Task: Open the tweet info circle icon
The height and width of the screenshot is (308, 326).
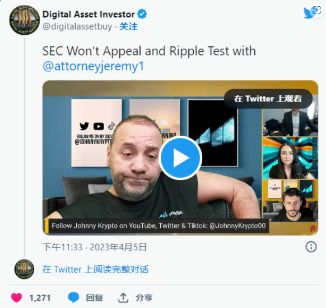Action: [x=311, y=247]
